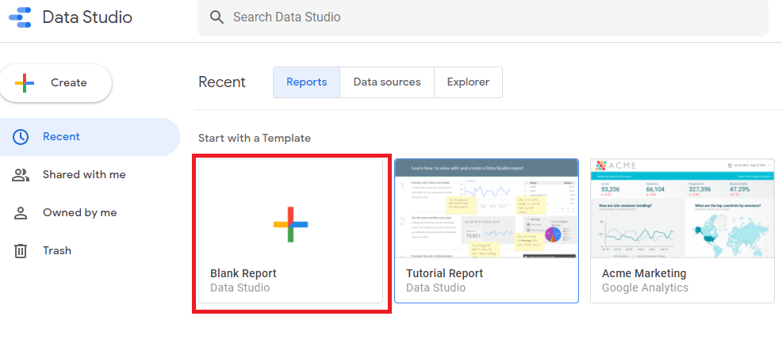This screenshot has height=339, width=782.
Task: Select Recent in the sidebar
Action: click(x=90, y=137)
